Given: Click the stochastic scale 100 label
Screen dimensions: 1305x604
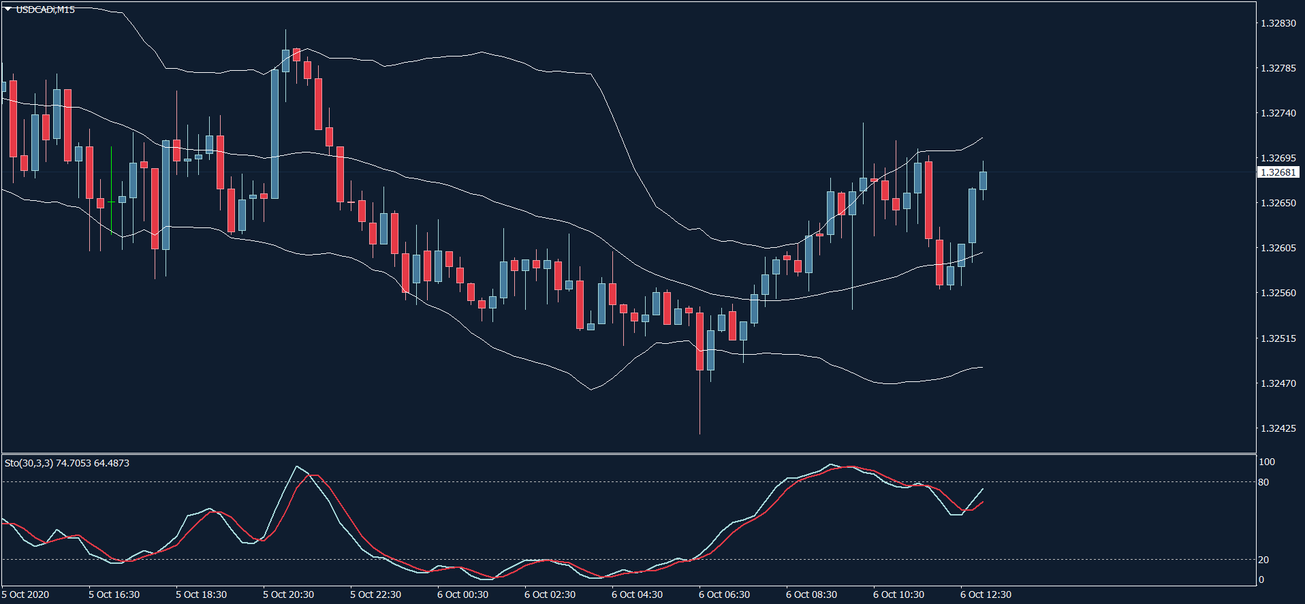Looking at the screenshot, I should [1266, 462].
